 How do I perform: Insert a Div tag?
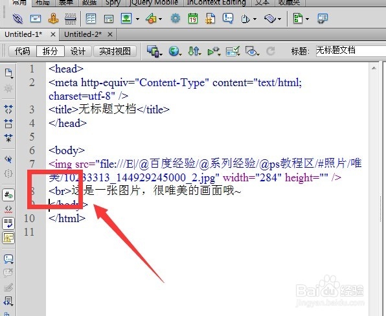point(109,19)
